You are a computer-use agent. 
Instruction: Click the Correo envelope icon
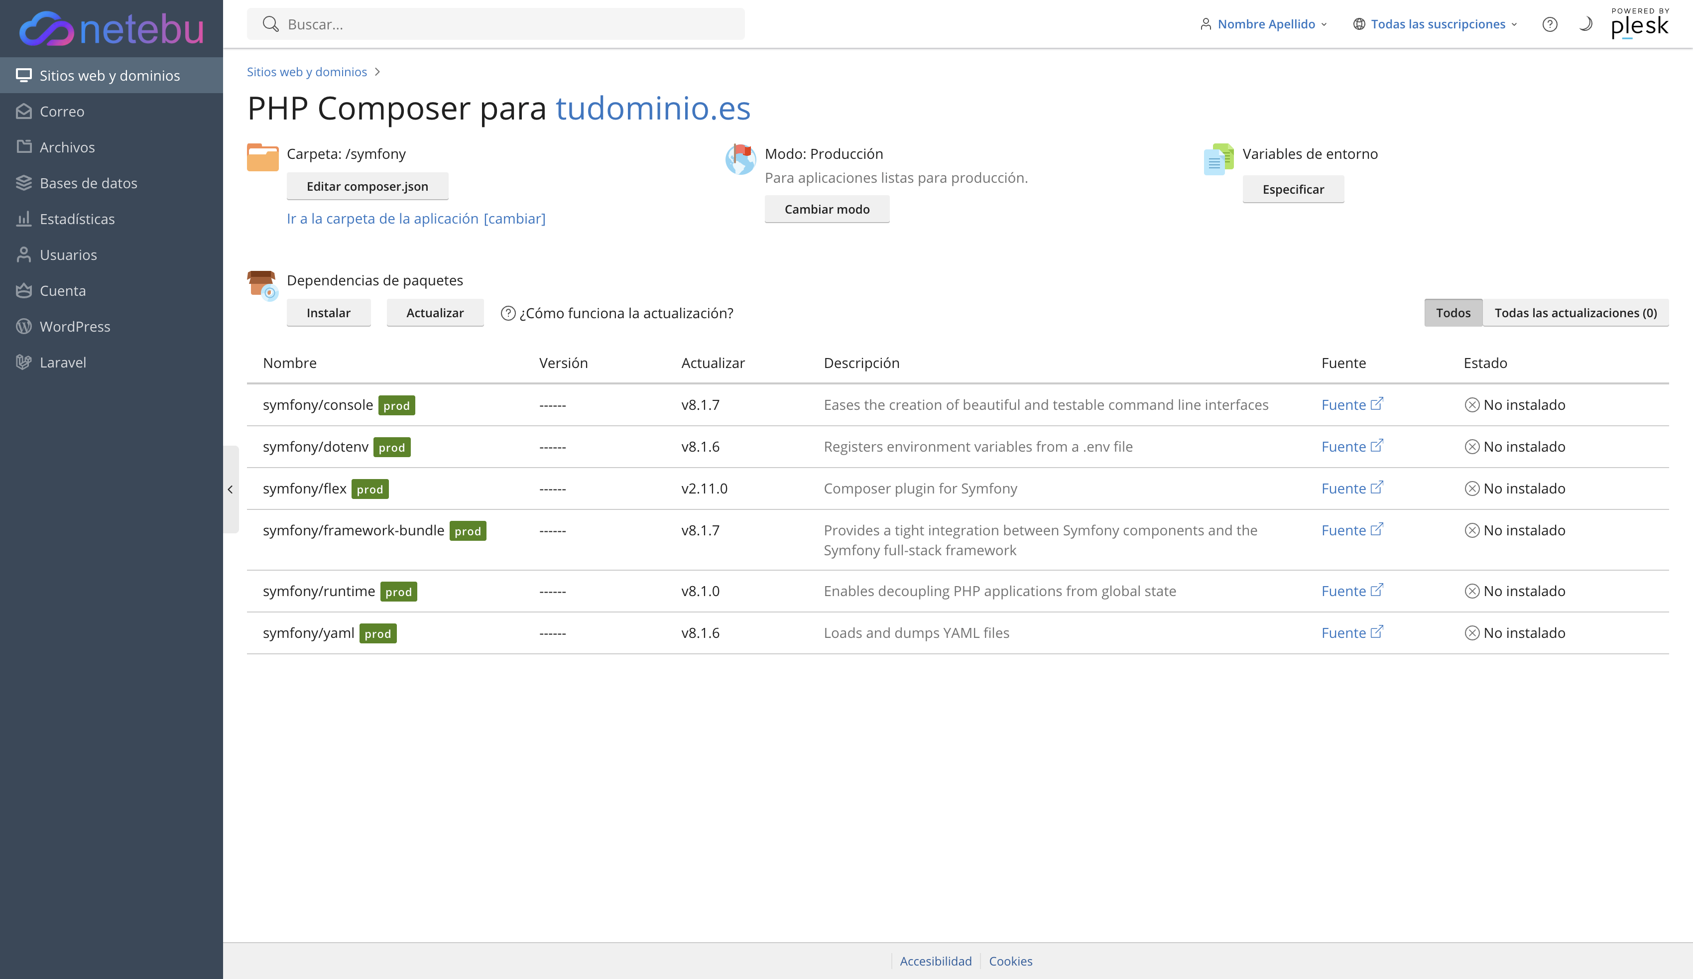coord(24,111)
